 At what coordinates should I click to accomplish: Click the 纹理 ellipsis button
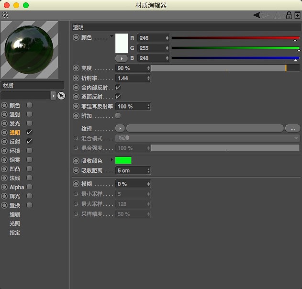click(x=293, y=129)
